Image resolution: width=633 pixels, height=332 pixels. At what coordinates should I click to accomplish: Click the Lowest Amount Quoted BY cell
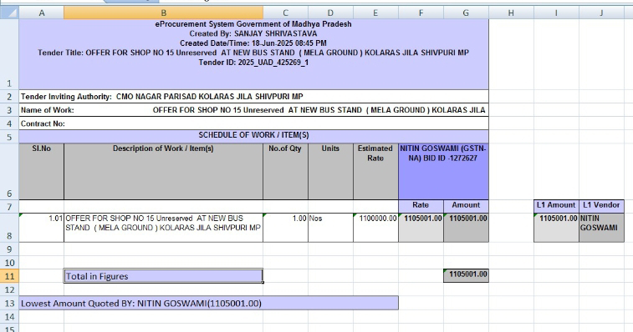209,303
